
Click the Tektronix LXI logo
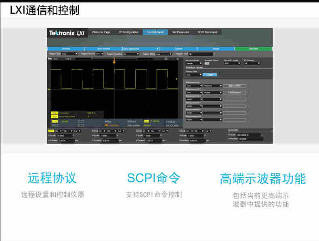click(x=67, y=33)
